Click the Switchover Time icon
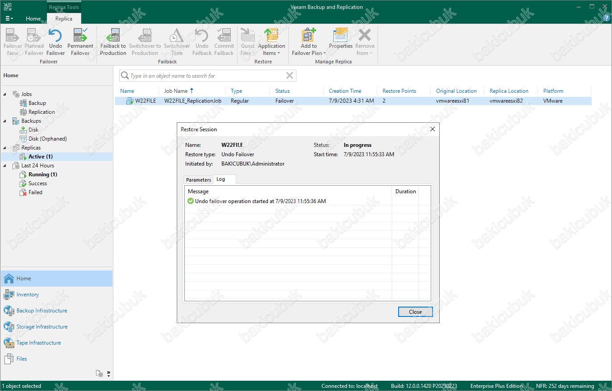The width and height of the screenshot is (612, 391). tap(177, 42)
